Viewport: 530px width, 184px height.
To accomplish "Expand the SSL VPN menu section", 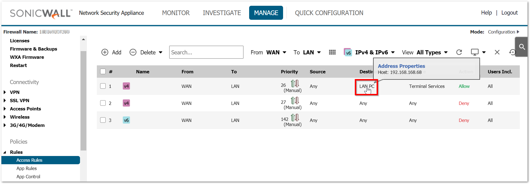I will tap(5, 101).
